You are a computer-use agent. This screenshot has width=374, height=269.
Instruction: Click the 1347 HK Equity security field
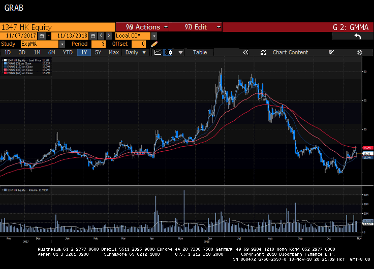(x=57, y=27)
